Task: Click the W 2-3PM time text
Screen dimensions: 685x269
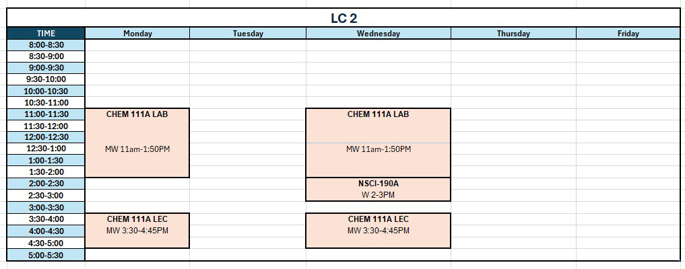Action: tap(379, 195)
